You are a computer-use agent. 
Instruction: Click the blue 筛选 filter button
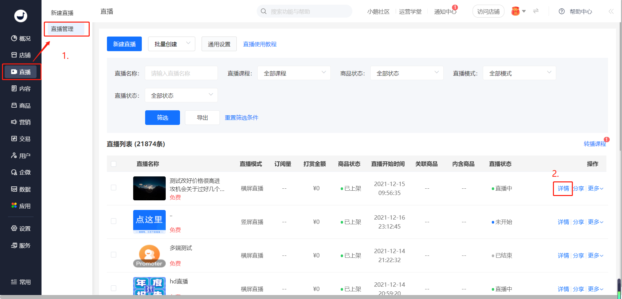pyautogui.click(x=162, y=118)
